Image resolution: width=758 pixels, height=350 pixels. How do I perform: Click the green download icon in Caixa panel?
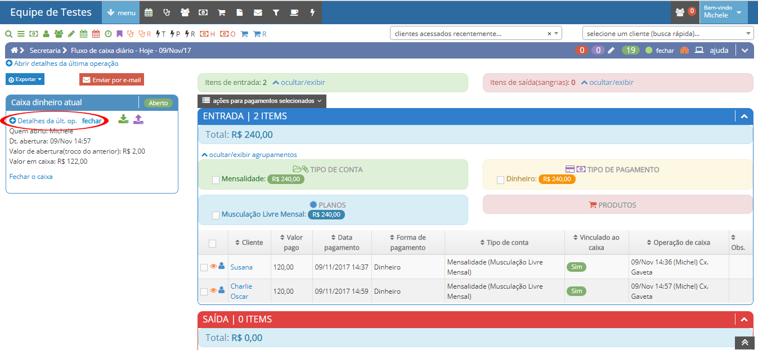(x=123, y=119)
